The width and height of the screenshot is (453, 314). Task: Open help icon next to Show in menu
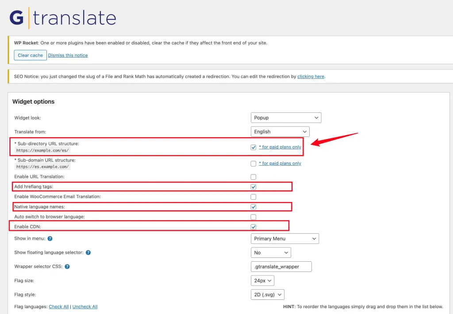click(50, 239)
